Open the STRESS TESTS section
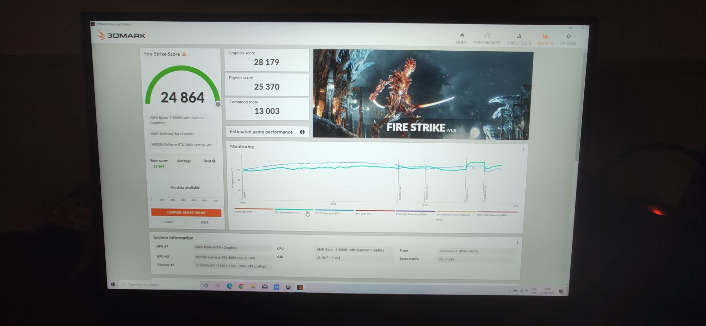This screenshot has width=706, height=326. click(x=519, y=39)
